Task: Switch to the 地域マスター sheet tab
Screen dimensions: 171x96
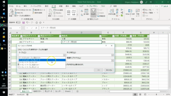Action: 37,91
